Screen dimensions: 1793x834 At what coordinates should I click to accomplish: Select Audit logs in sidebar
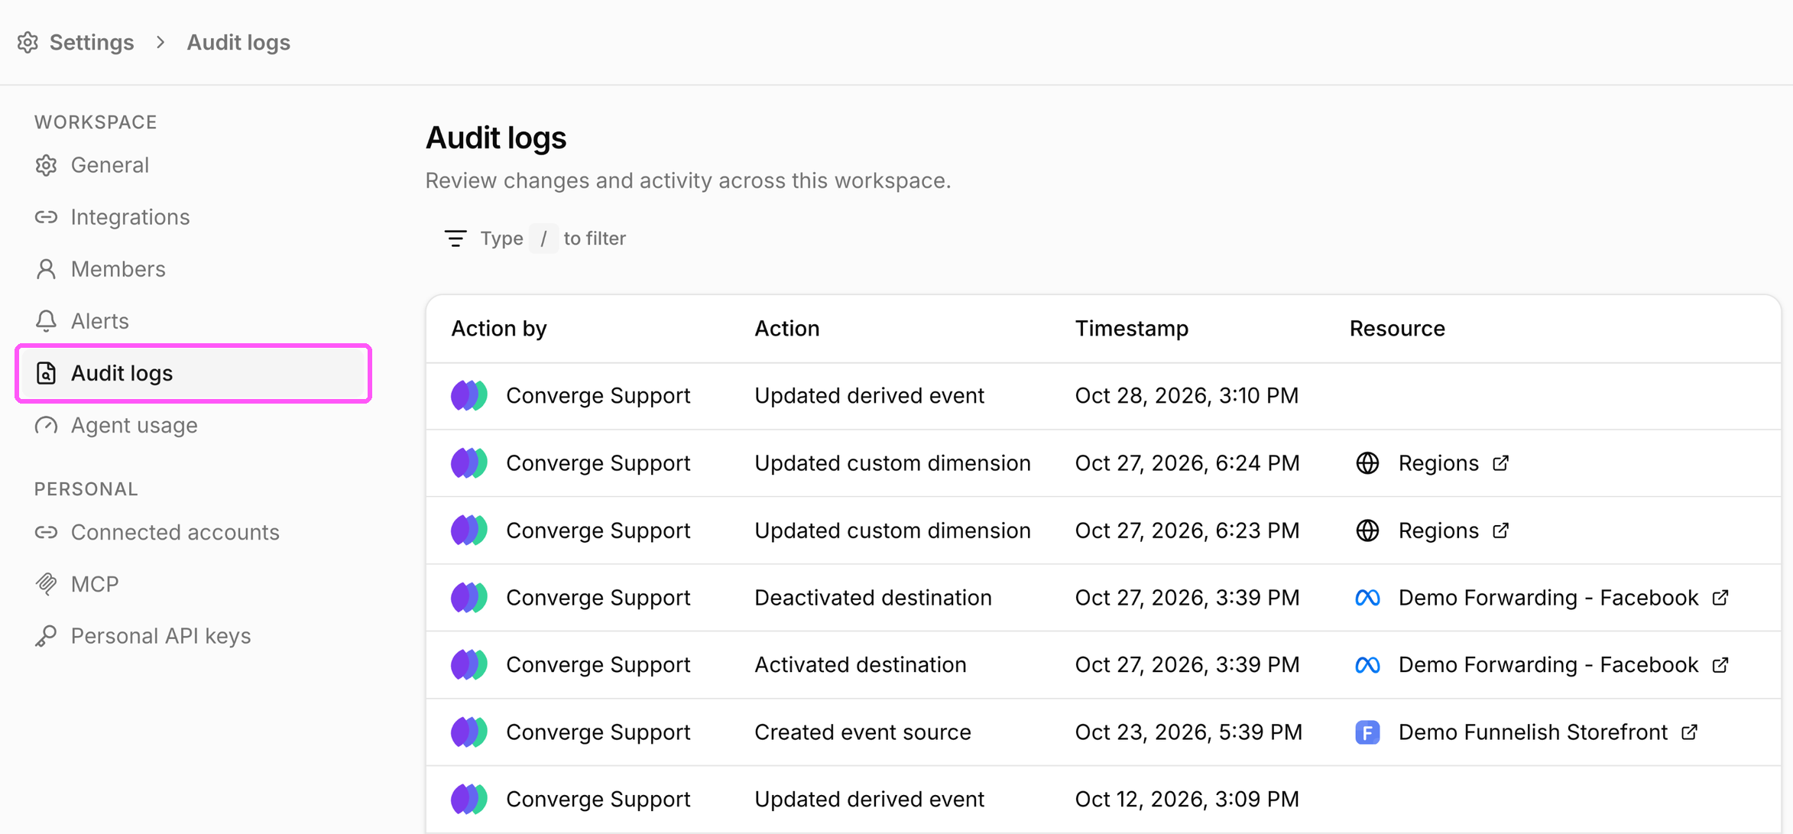click(x=193, y=373)
